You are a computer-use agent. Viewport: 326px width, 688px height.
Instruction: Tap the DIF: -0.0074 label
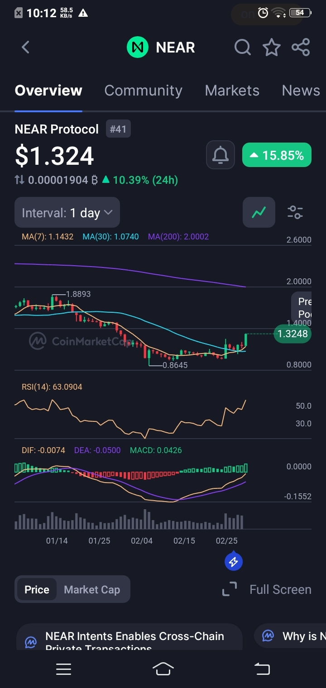point(43,450)
